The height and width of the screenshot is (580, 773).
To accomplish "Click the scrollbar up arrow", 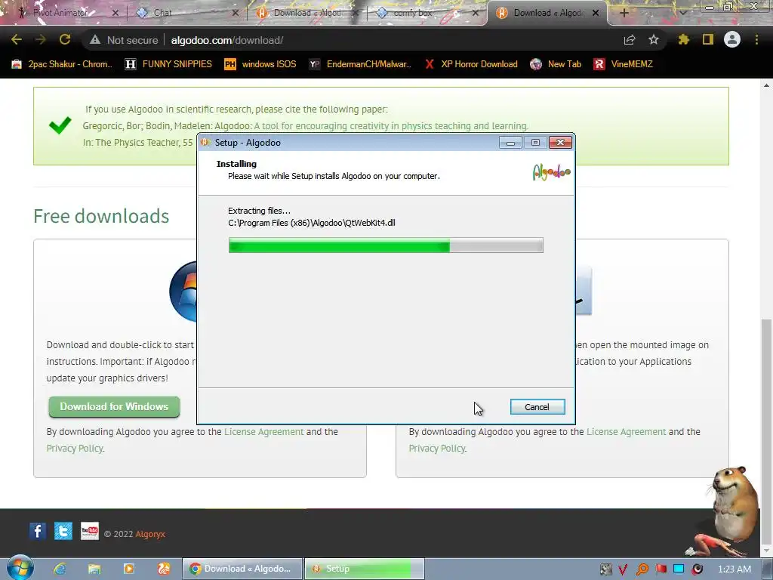I will [766, 85].
